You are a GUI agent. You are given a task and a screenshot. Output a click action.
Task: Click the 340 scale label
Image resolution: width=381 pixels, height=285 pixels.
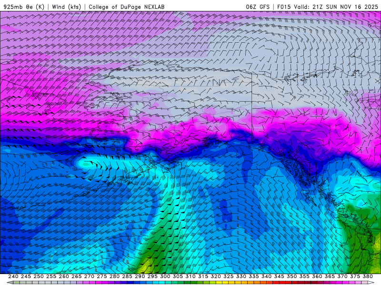tap(266, 276)
